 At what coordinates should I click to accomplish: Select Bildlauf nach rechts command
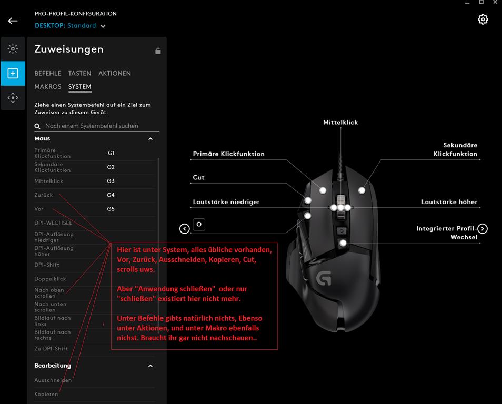(53, 335)
